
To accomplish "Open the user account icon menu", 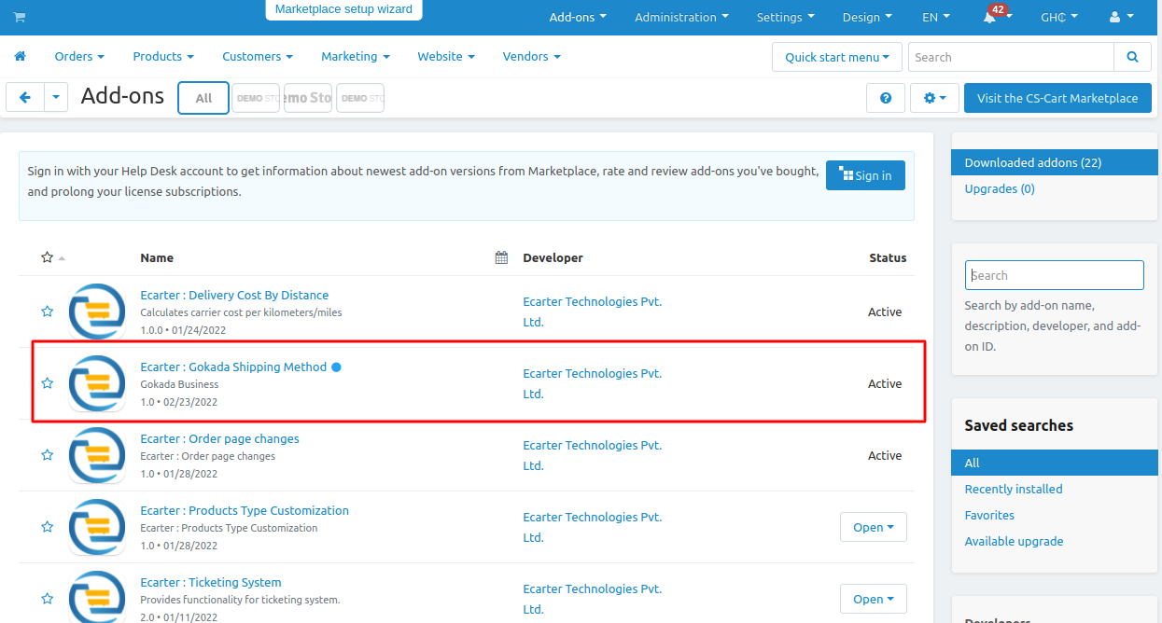I will [1119, 17].
